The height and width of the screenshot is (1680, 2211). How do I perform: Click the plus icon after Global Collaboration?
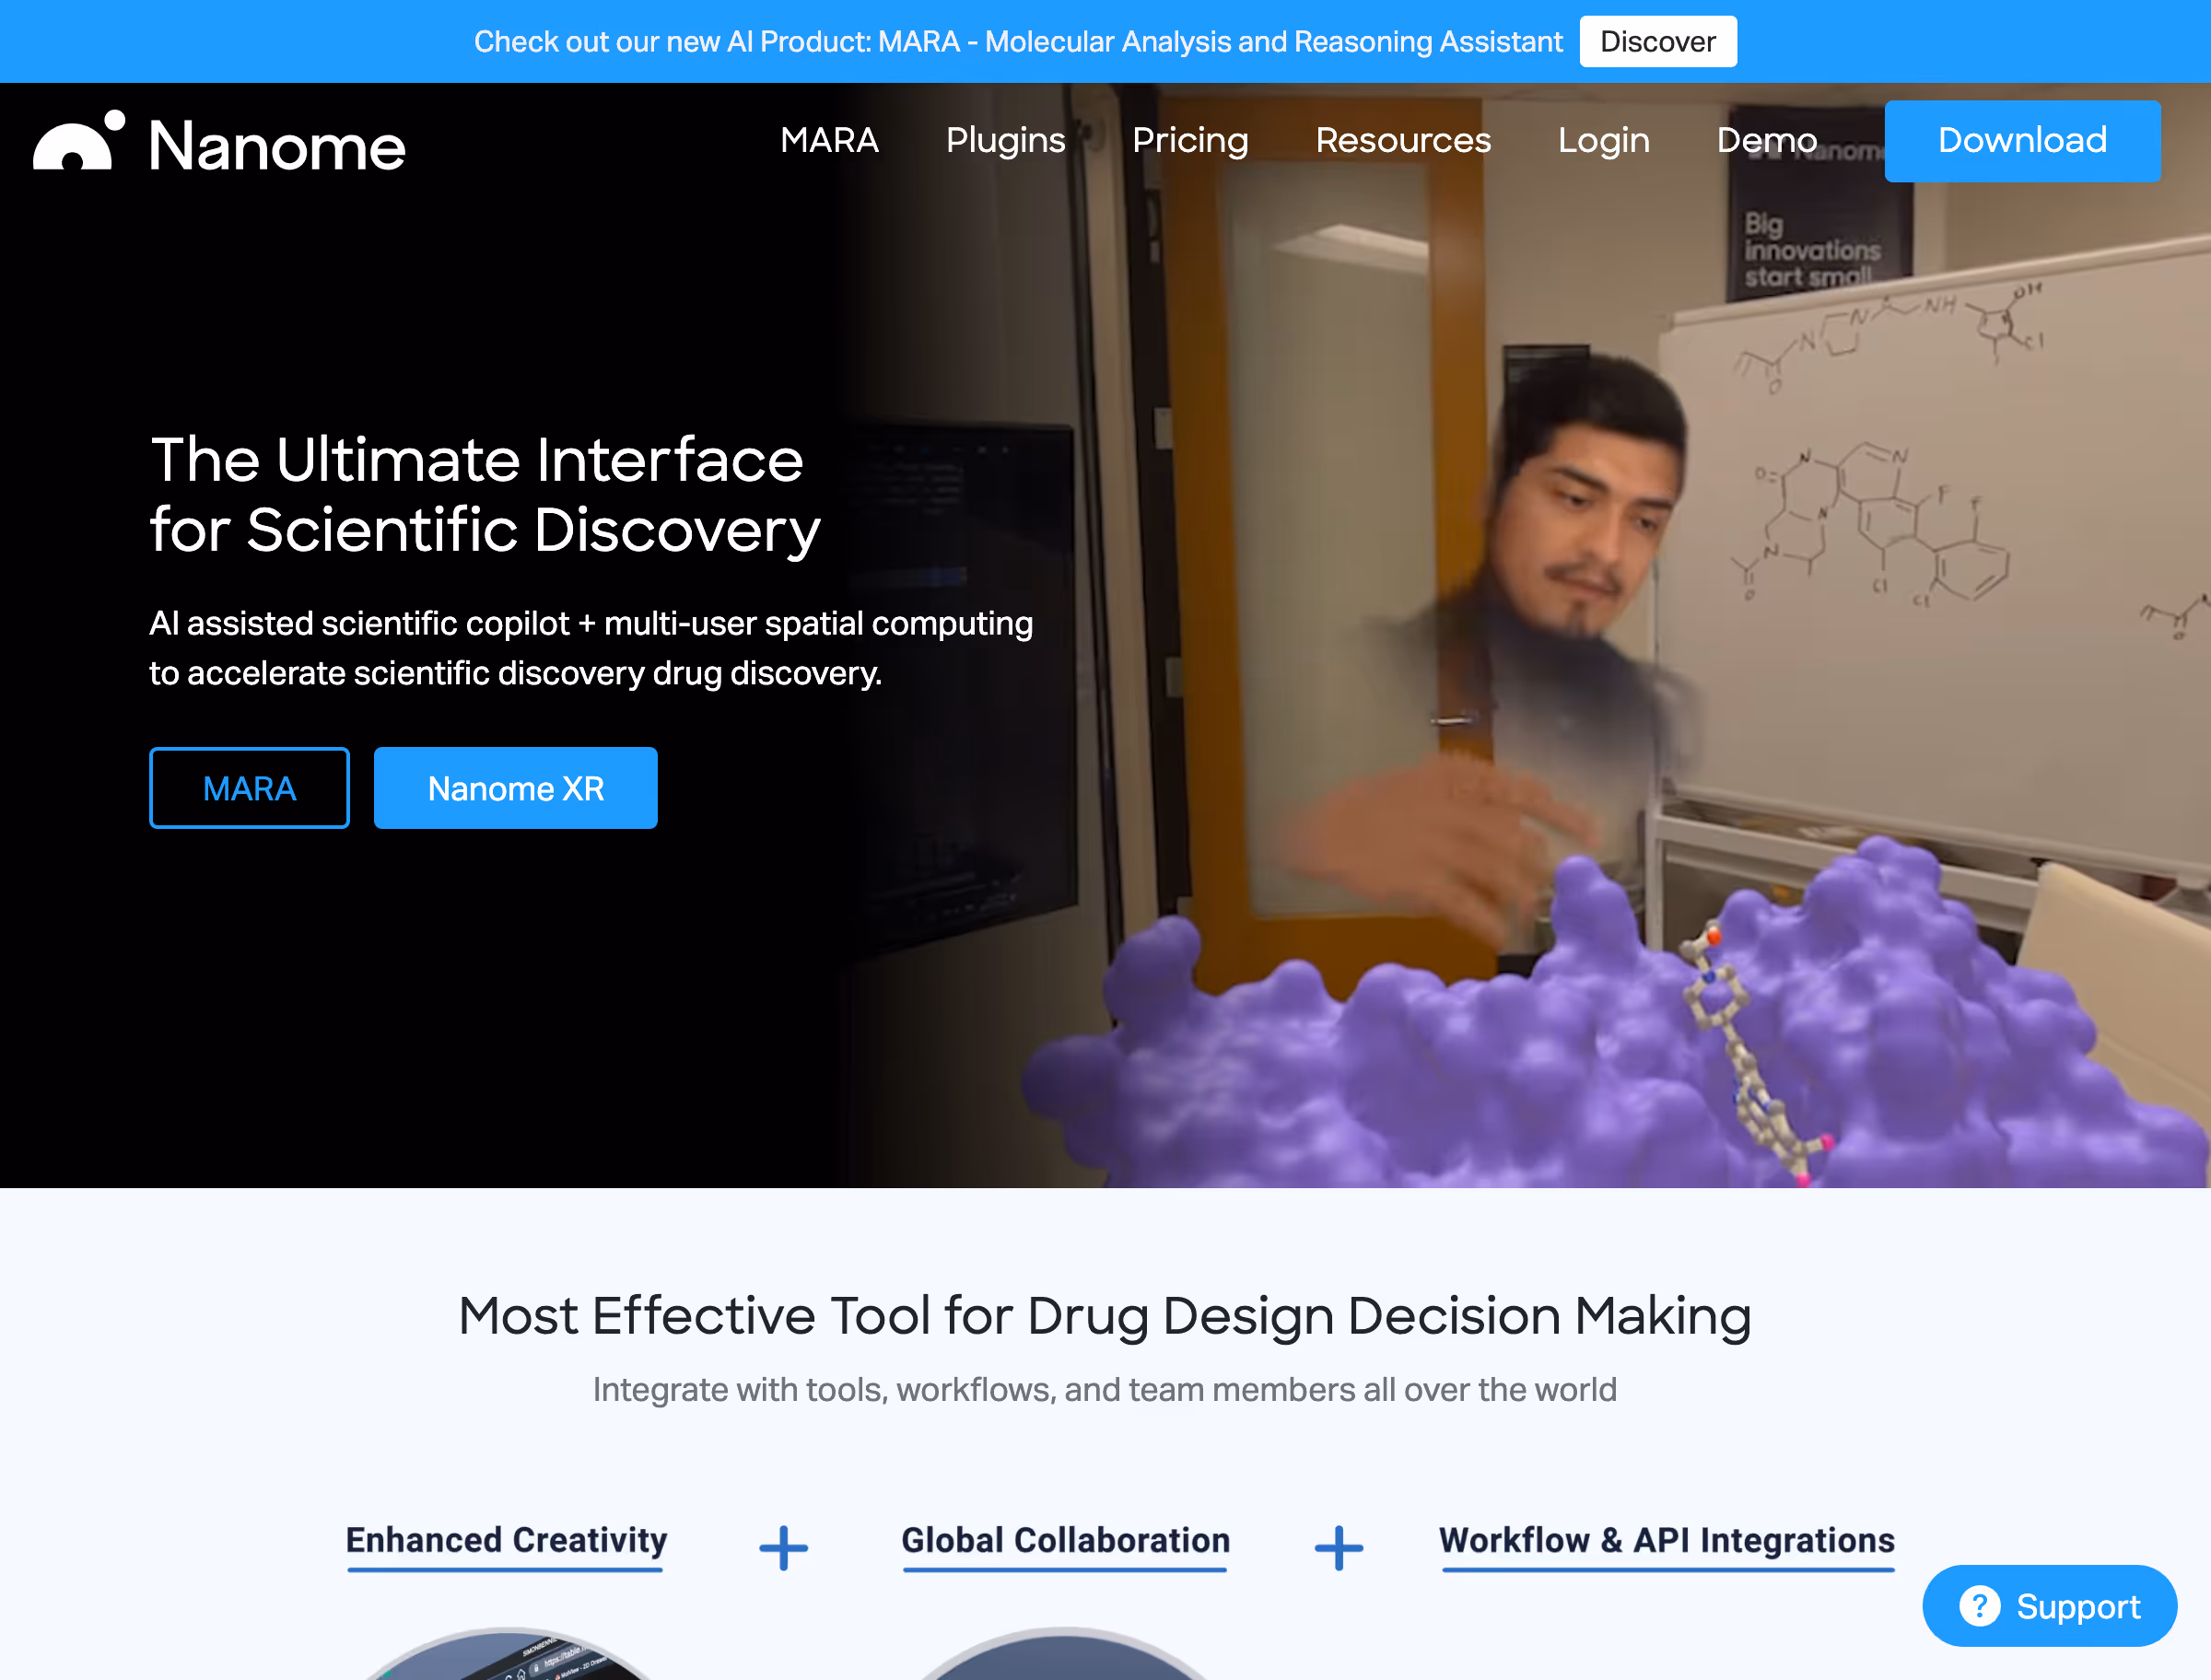click(1338, 1548)
